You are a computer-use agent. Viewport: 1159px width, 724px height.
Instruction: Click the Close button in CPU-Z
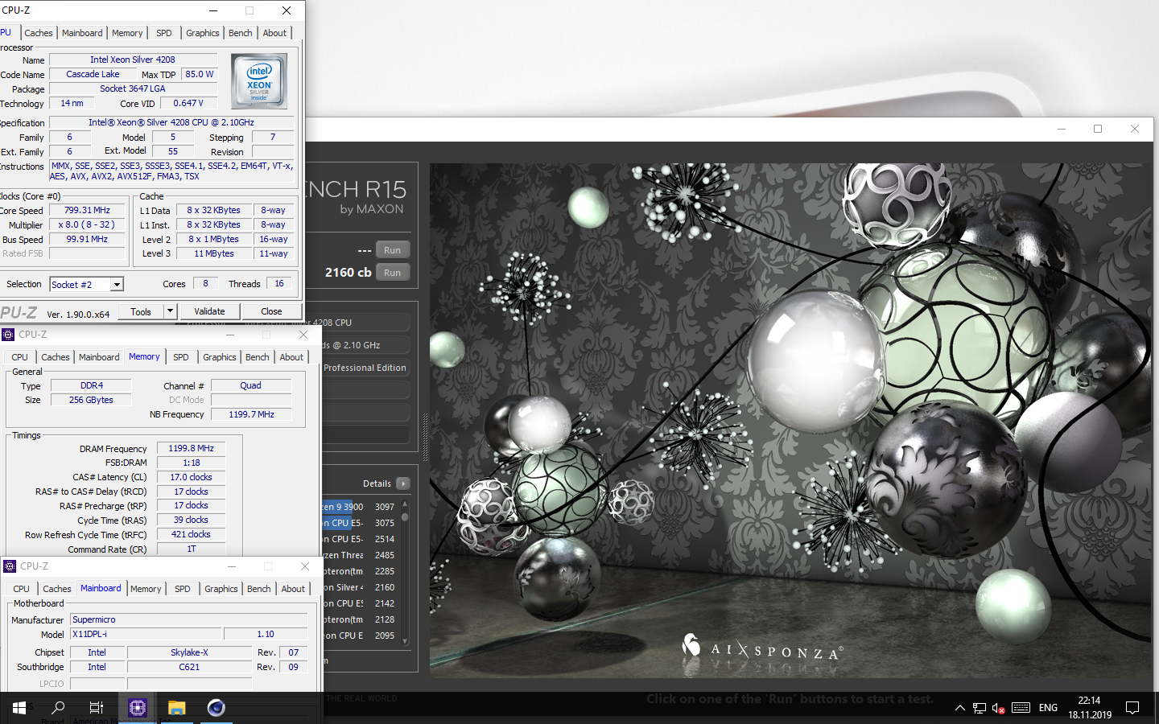pos(271,311)
